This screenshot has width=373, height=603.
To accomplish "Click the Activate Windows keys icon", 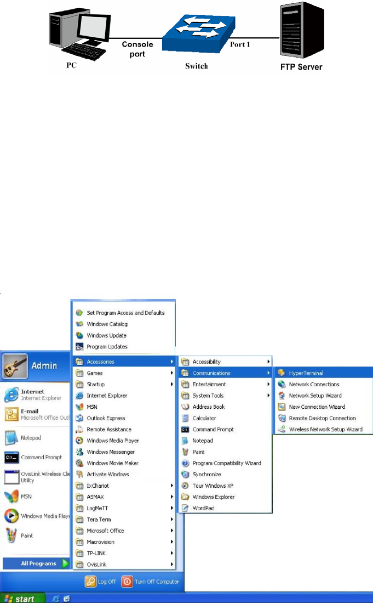I will 79,474.
